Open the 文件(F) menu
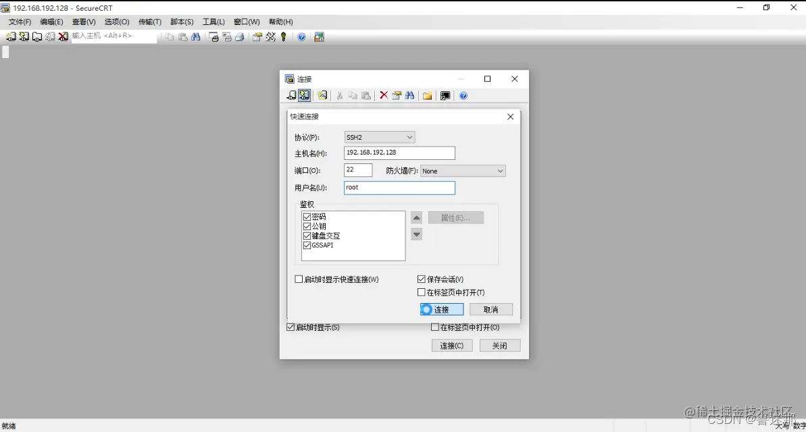806x432 pixels. tap(20, 22)
